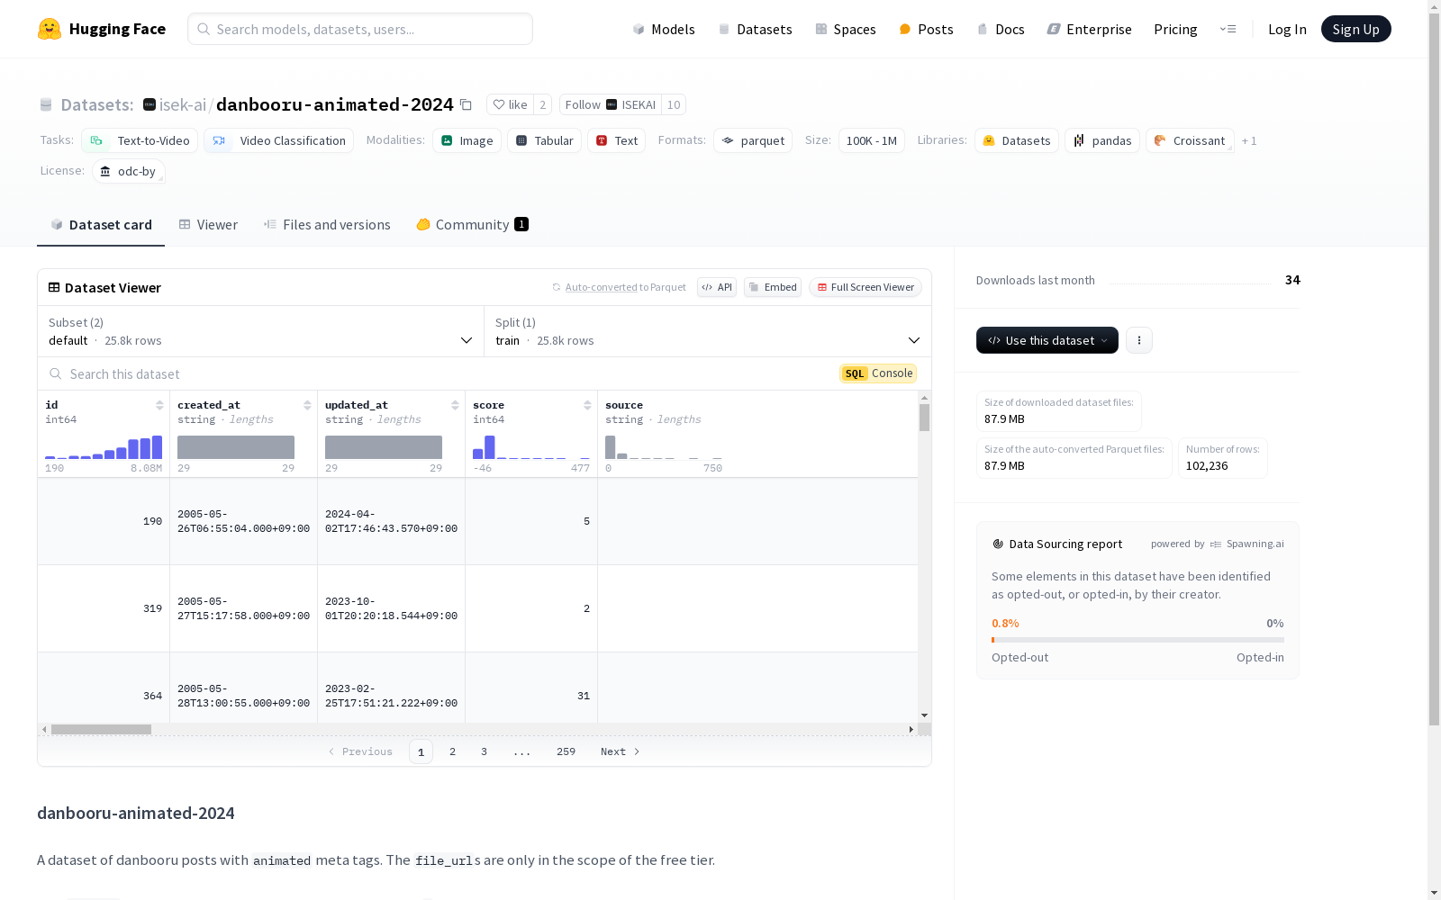Expand the Split train dropdown

tap(708, 331)
